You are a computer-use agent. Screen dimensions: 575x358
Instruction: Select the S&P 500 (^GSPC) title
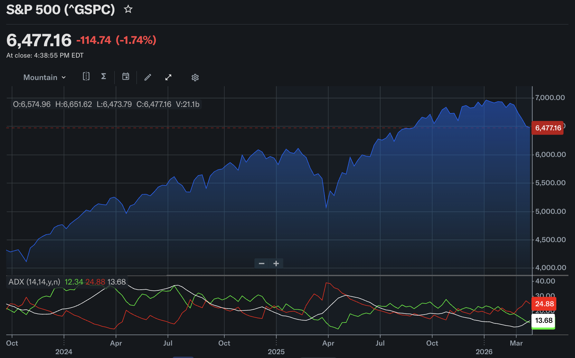click(x=60, y=9)
